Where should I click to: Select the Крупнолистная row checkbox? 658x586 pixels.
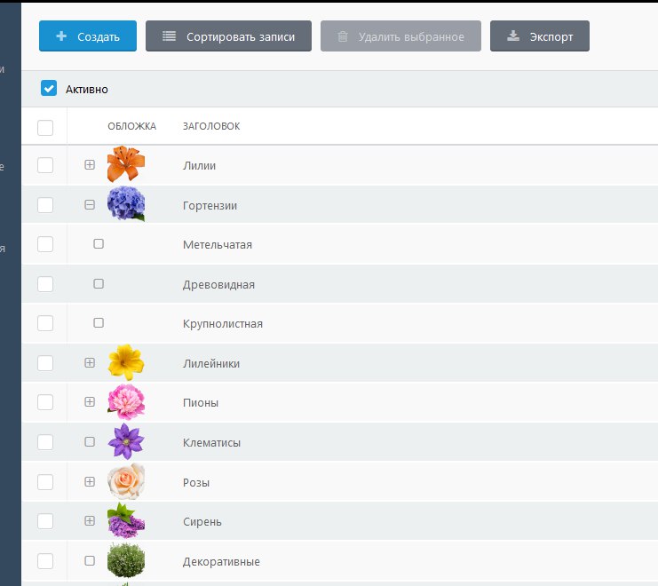[x=45, y=323]
